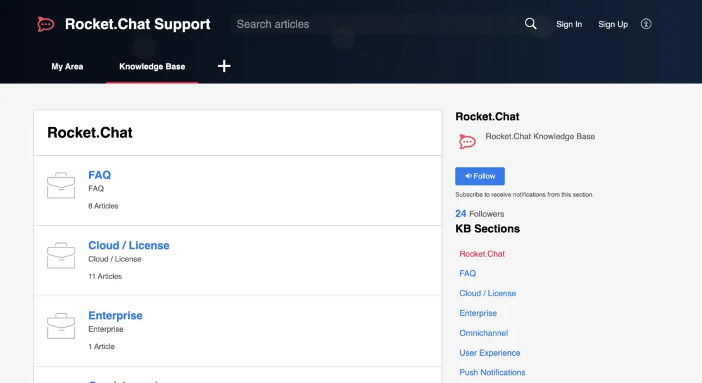Switch to the My Area tab
This screenshot has width=702, height=383.
[x=67, y=66]
